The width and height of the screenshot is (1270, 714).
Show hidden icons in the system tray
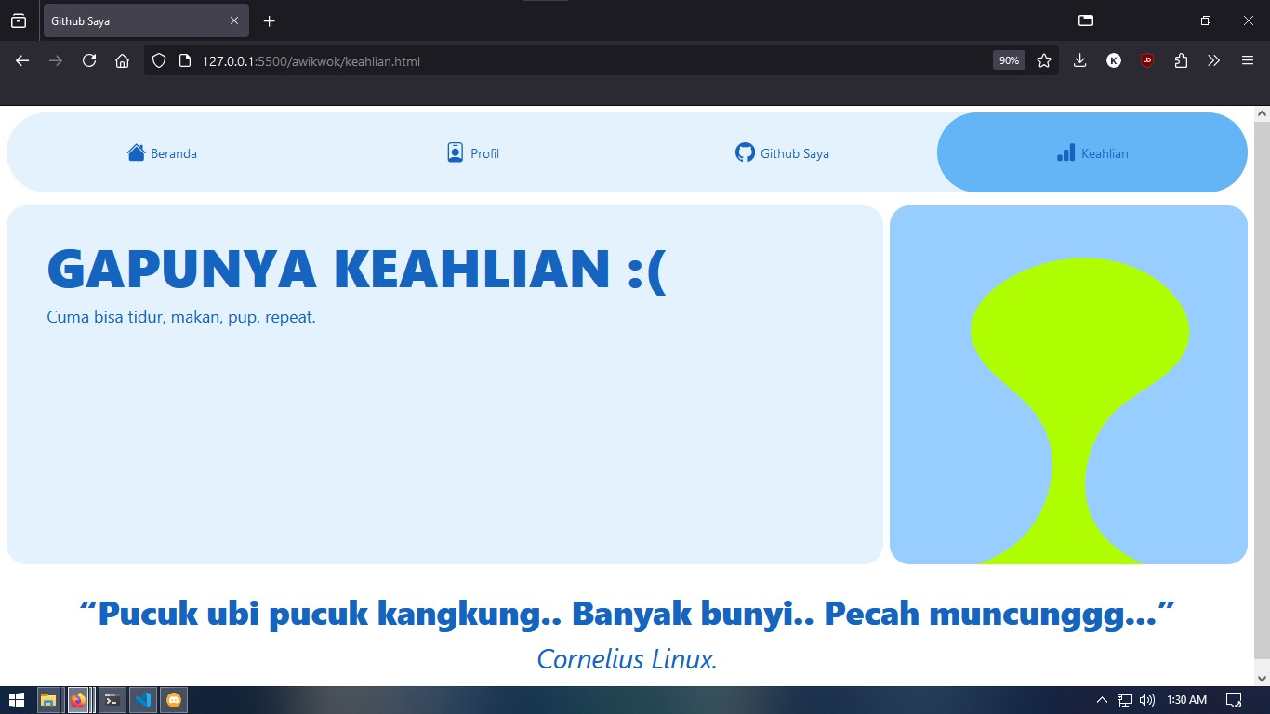(1101, 699)
